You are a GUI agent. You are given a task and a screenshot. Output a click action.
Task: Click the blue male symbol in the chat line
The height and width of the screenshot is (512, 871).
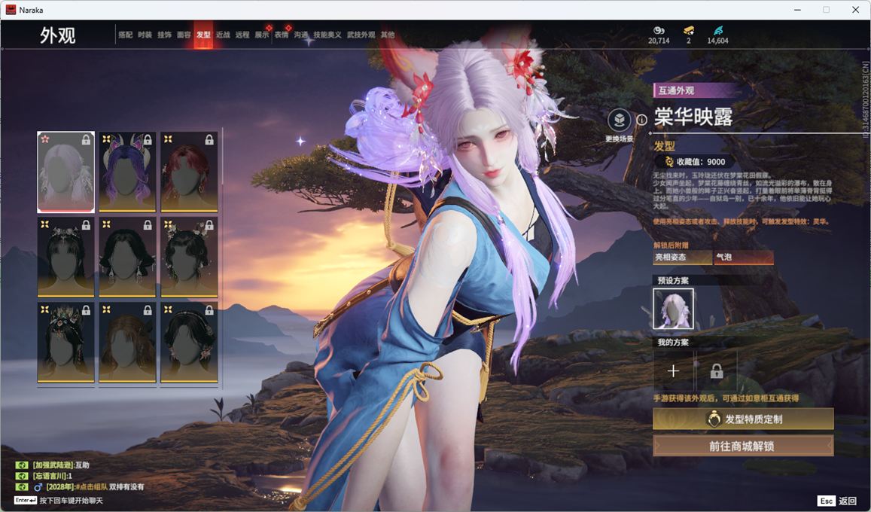[38, 487]
